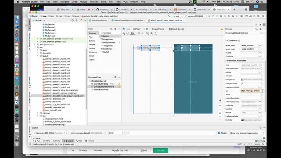Open Show only selected application dropdown
281x158 pixels.
[247, 133]
